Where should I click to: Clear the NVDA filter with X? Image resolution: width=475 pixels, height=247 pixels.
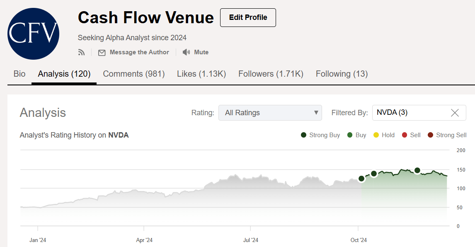coord(455,113)
